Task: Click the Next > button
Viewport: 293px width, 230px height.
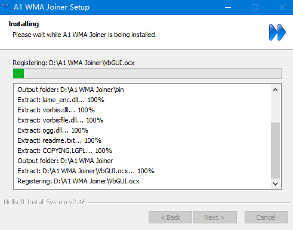Action: pos(215,217)
